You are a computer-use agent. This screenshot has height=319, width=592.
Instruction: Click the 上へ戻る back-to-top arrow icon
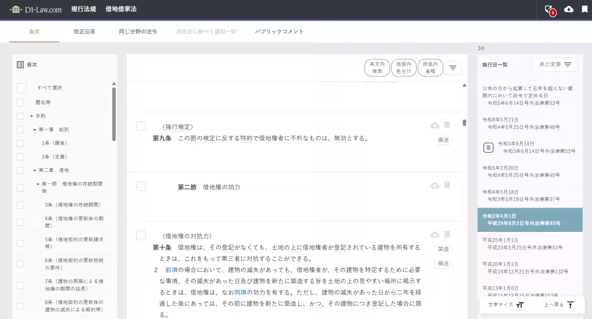(571, 305)
